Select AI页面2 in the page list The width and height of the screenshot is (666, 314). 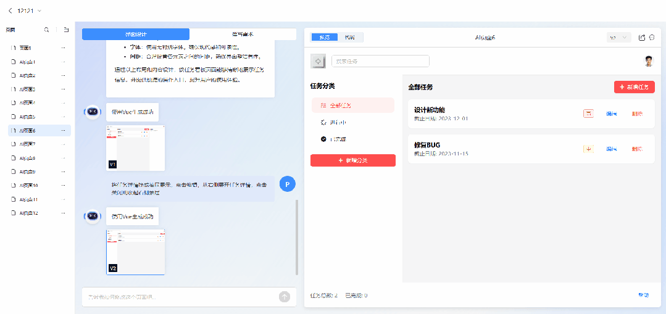pos(40,75)
